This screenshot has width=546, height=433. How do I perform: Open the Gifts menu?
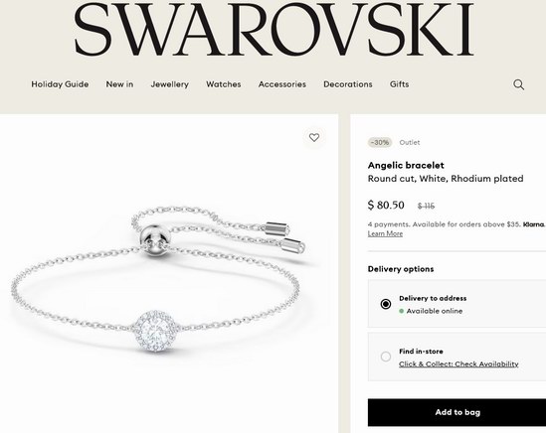coord(399,84)
